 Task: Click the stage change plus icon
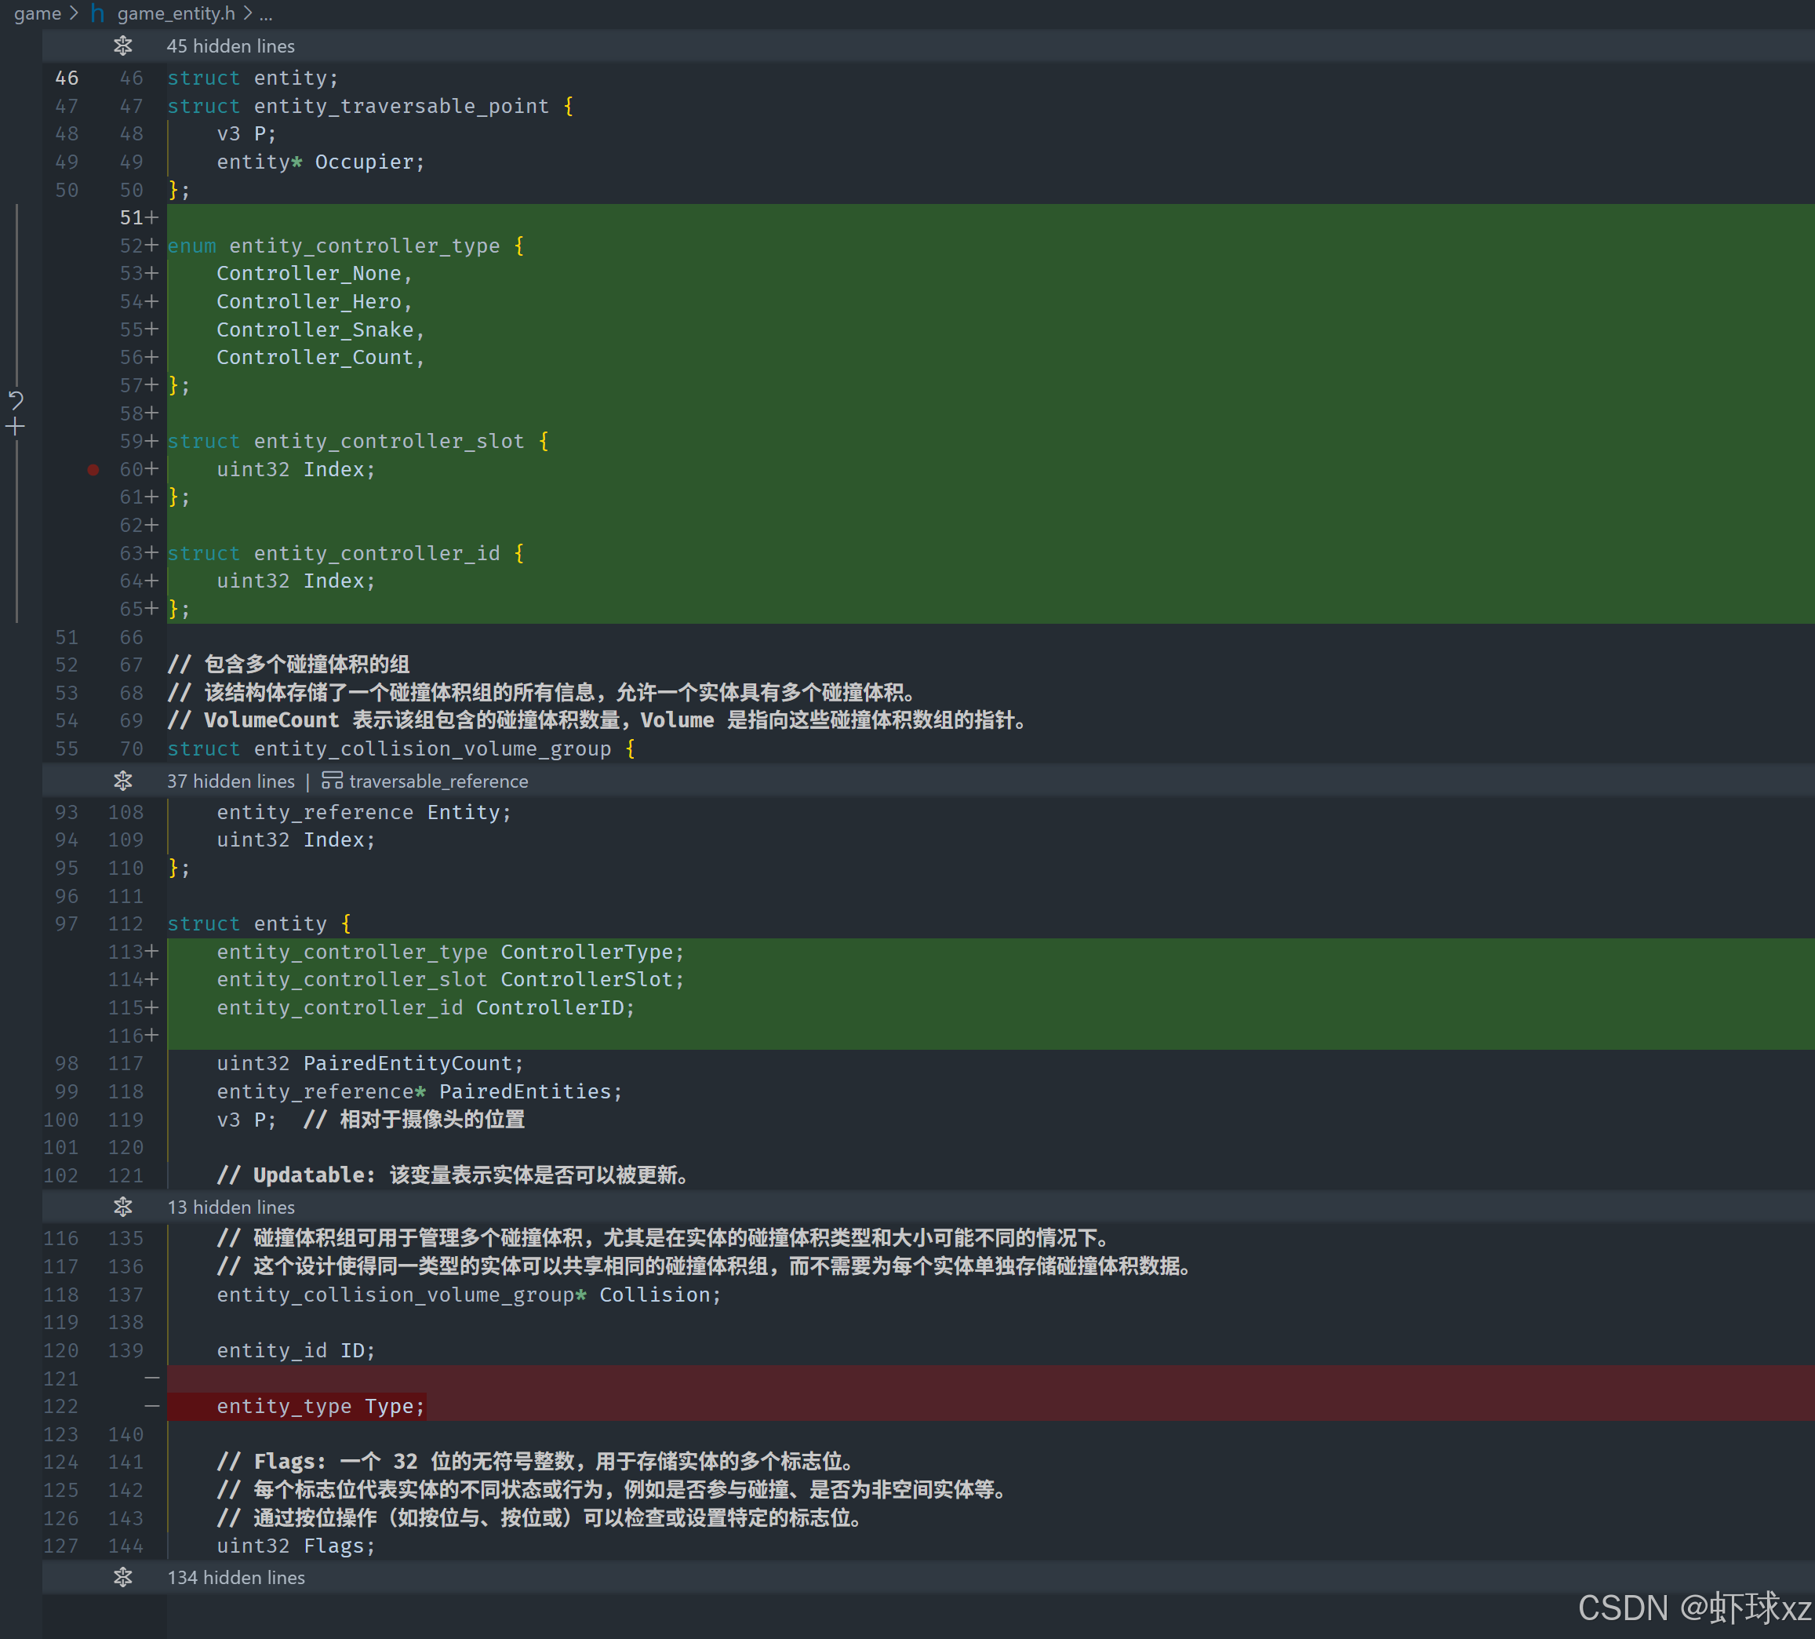pos(16,427)
